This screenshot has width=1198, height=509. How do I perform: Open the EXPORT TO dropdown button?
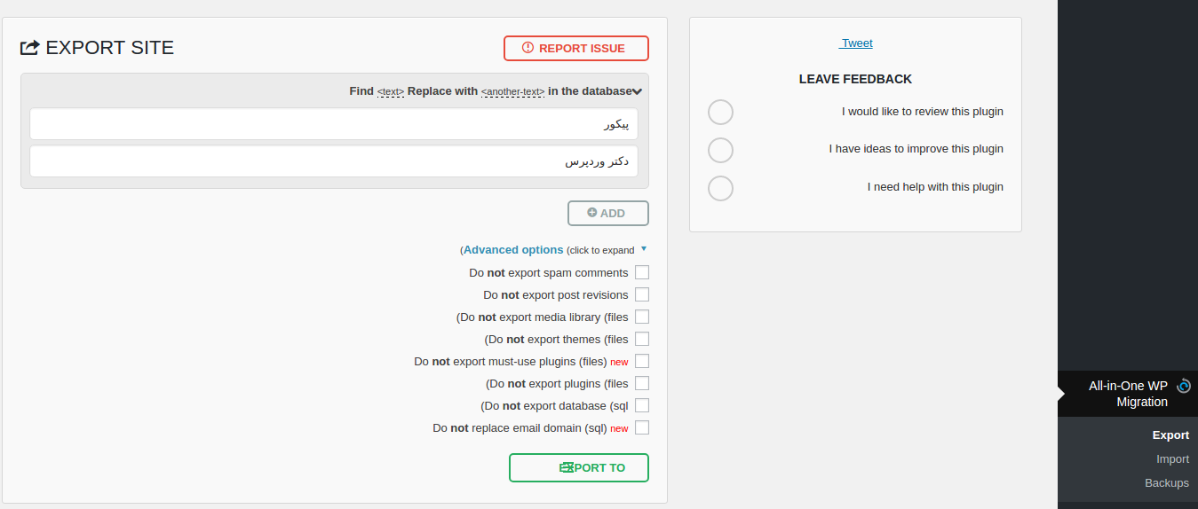click(579, 467)
